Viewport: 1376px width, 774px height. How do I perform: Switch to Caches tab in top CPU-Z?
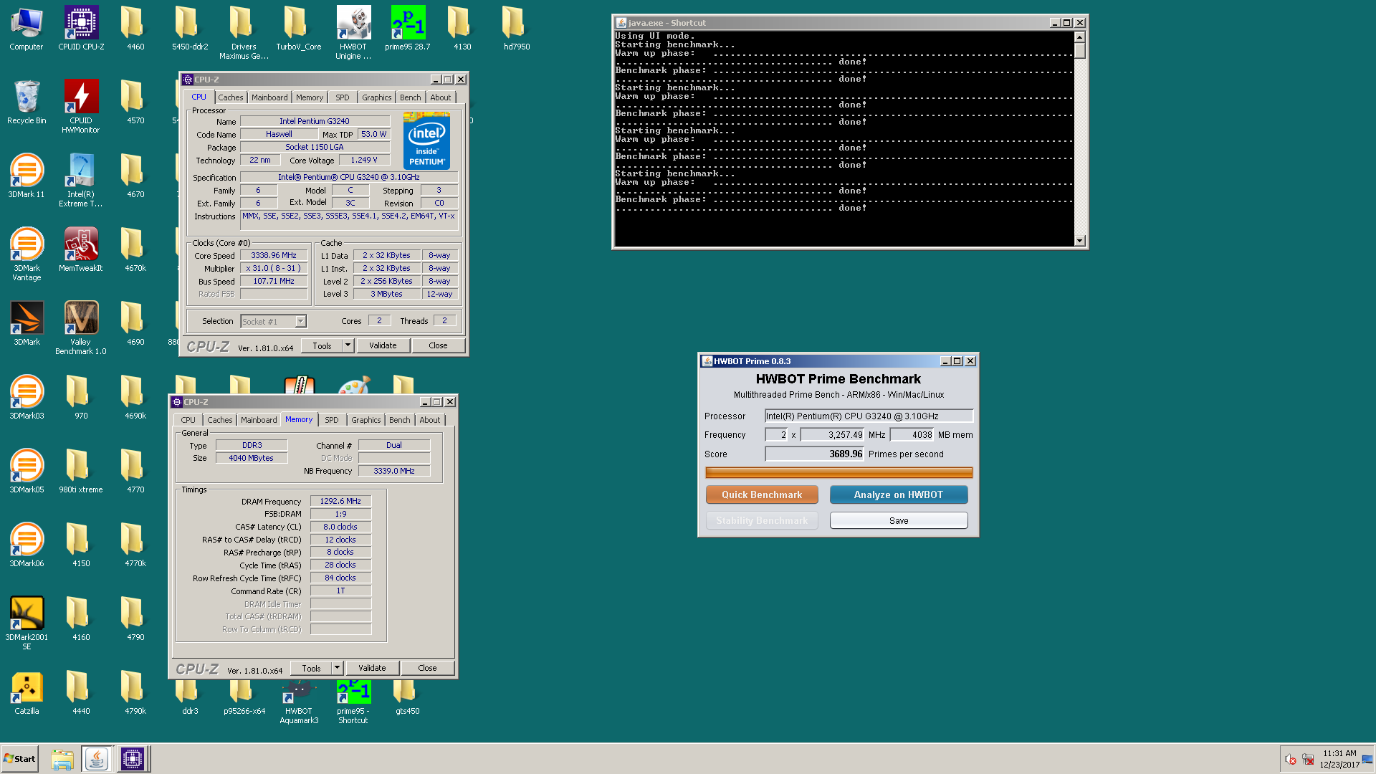pyautogui.click(x=231, y=97)
